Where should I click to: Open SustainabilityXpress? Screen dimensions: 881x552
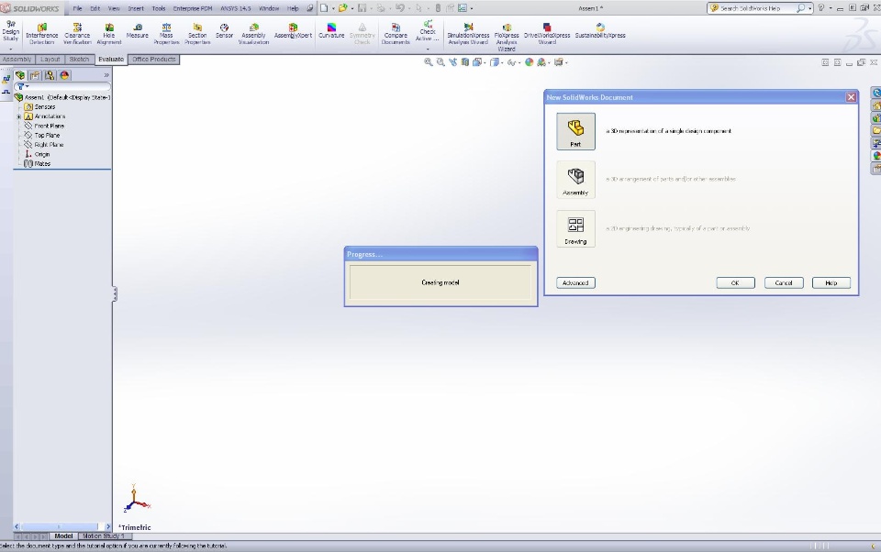tap(600, 31)
